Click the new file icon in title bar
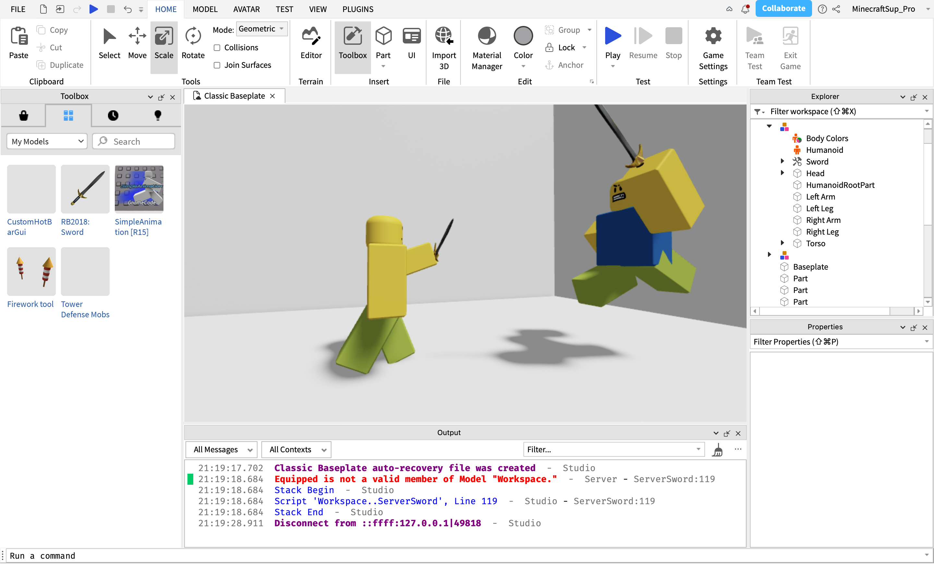The height and width of the screenshot is (584, 934). (x=43, y=9)
